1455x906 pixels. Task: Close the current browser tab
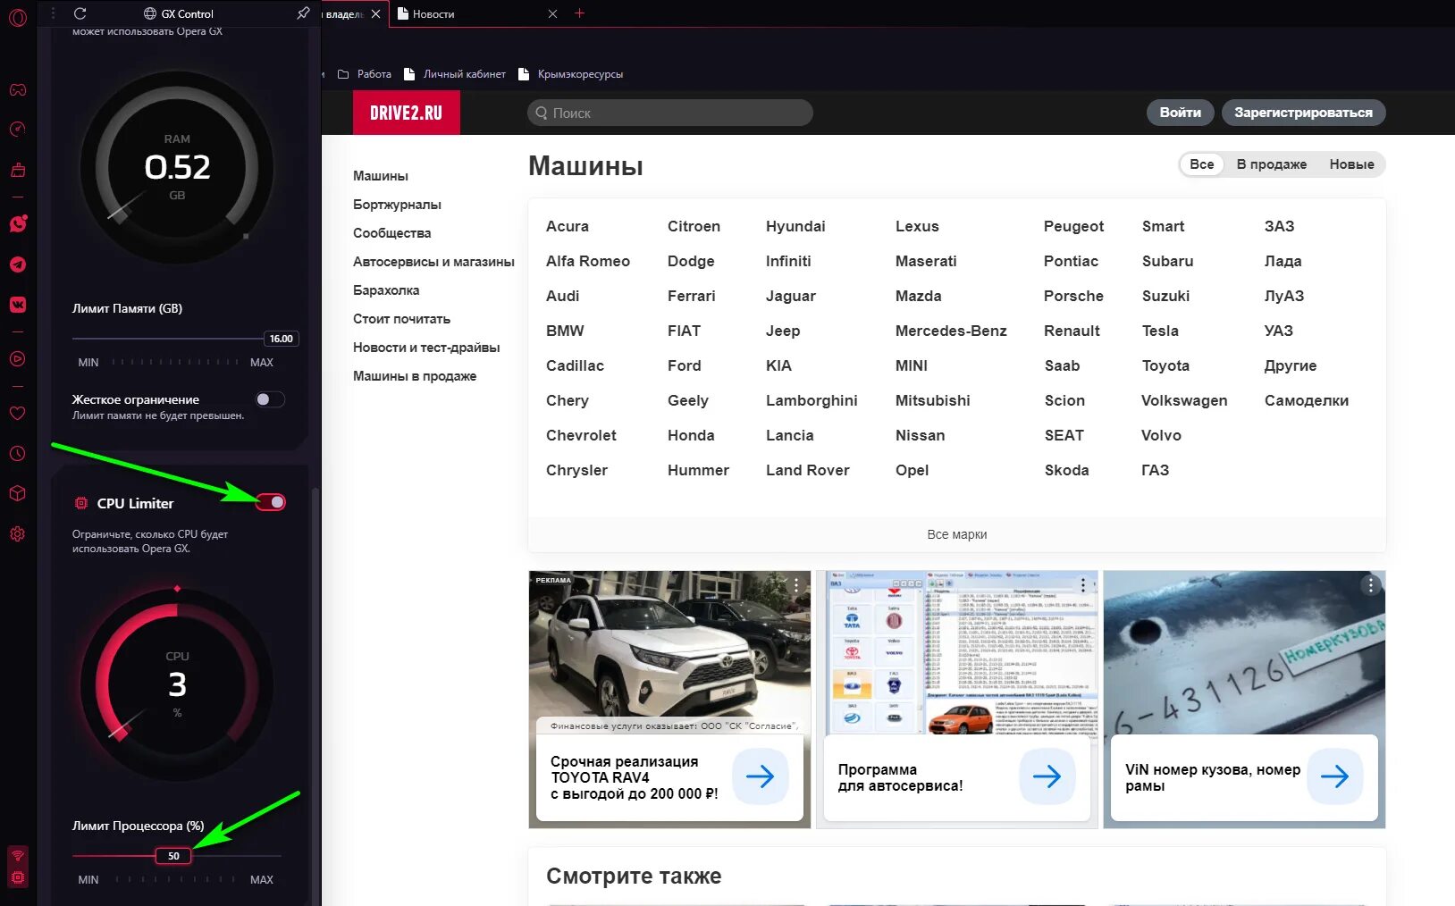375,13
